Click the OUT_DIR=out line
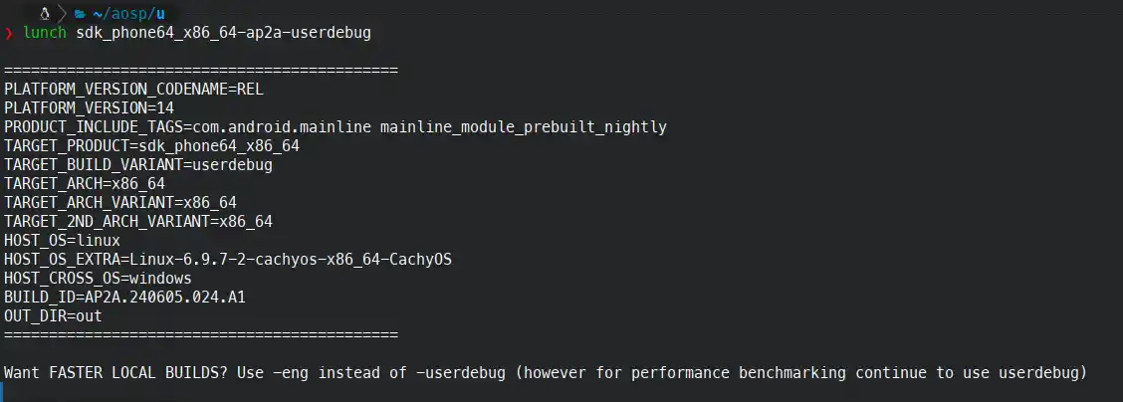Image resolution: width=1123 pixels, height=402 pixels. (53, 315)
